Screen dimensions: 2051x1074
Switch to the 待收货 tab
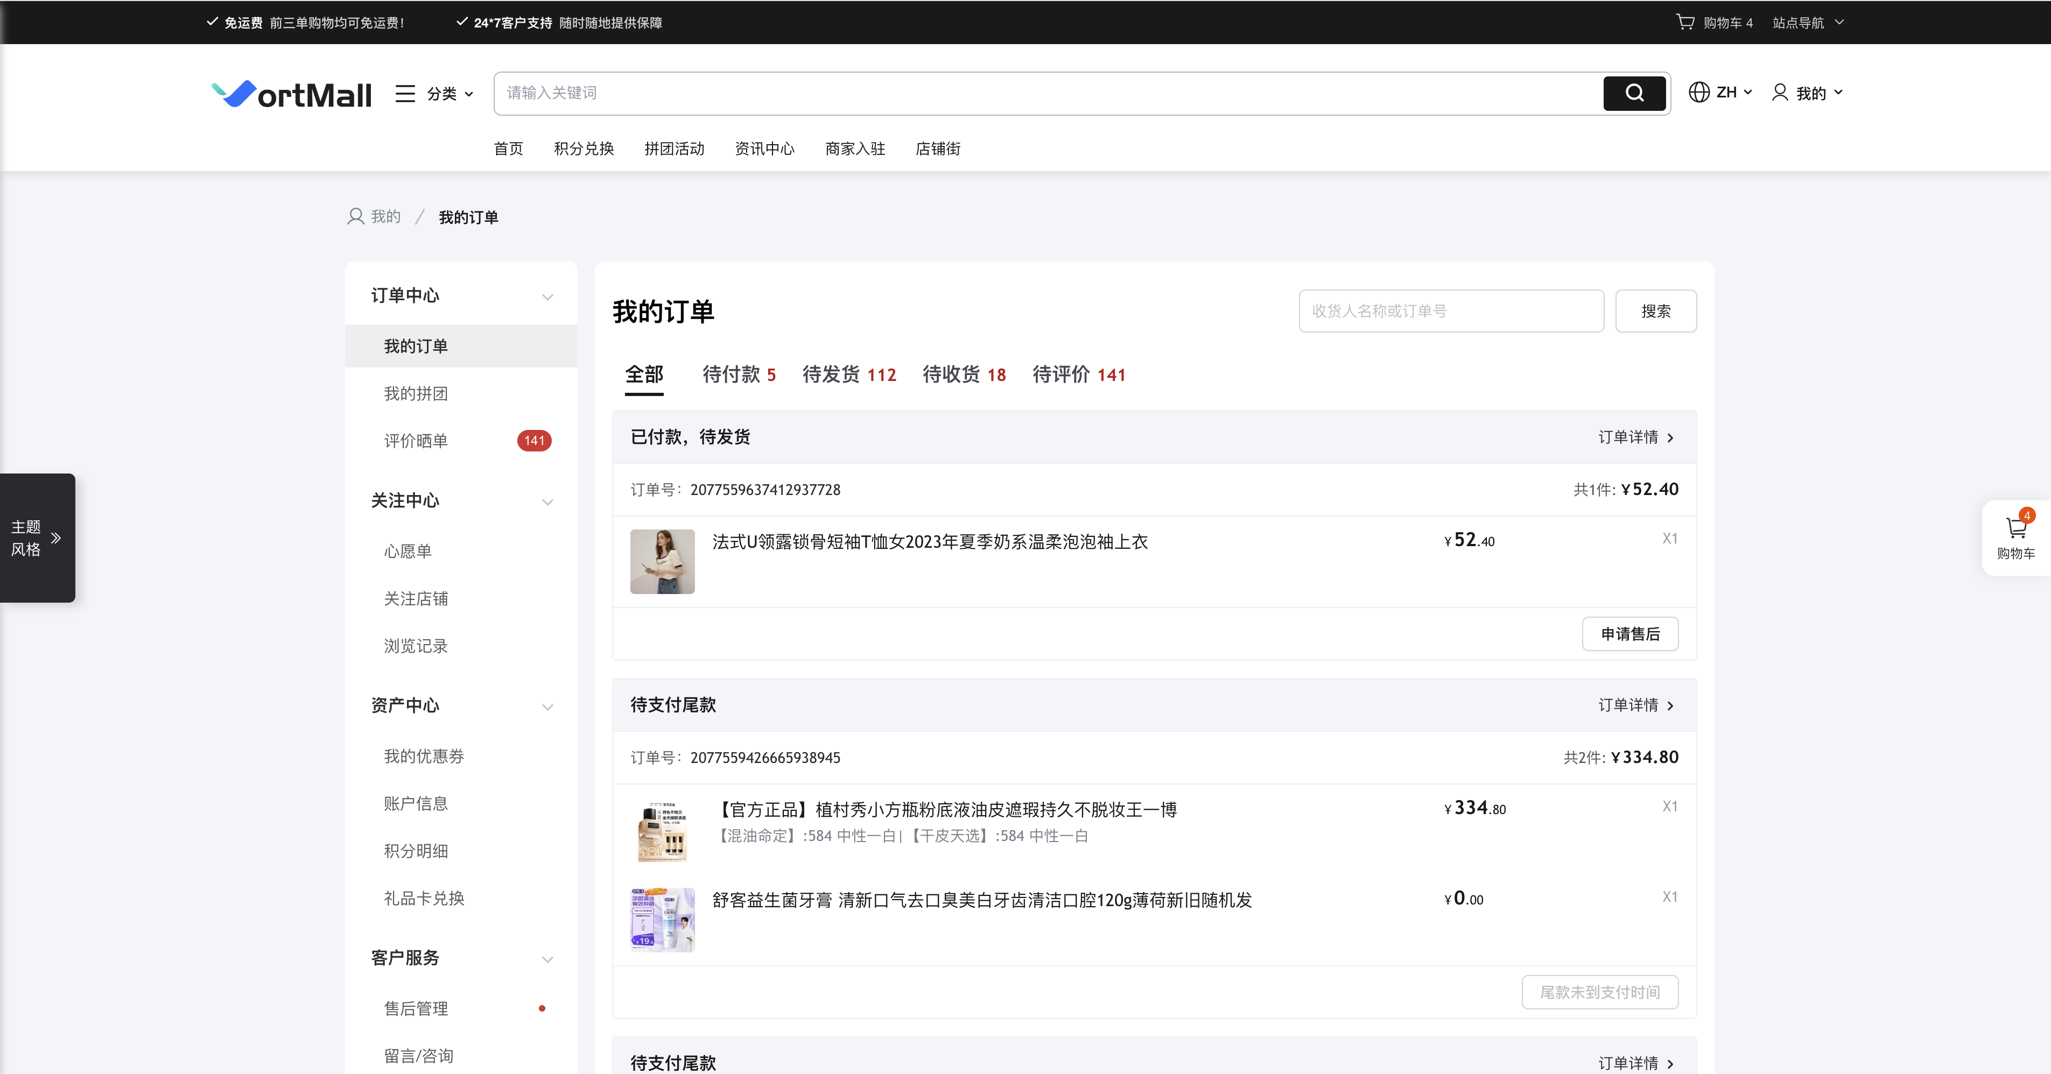(964, 375)
